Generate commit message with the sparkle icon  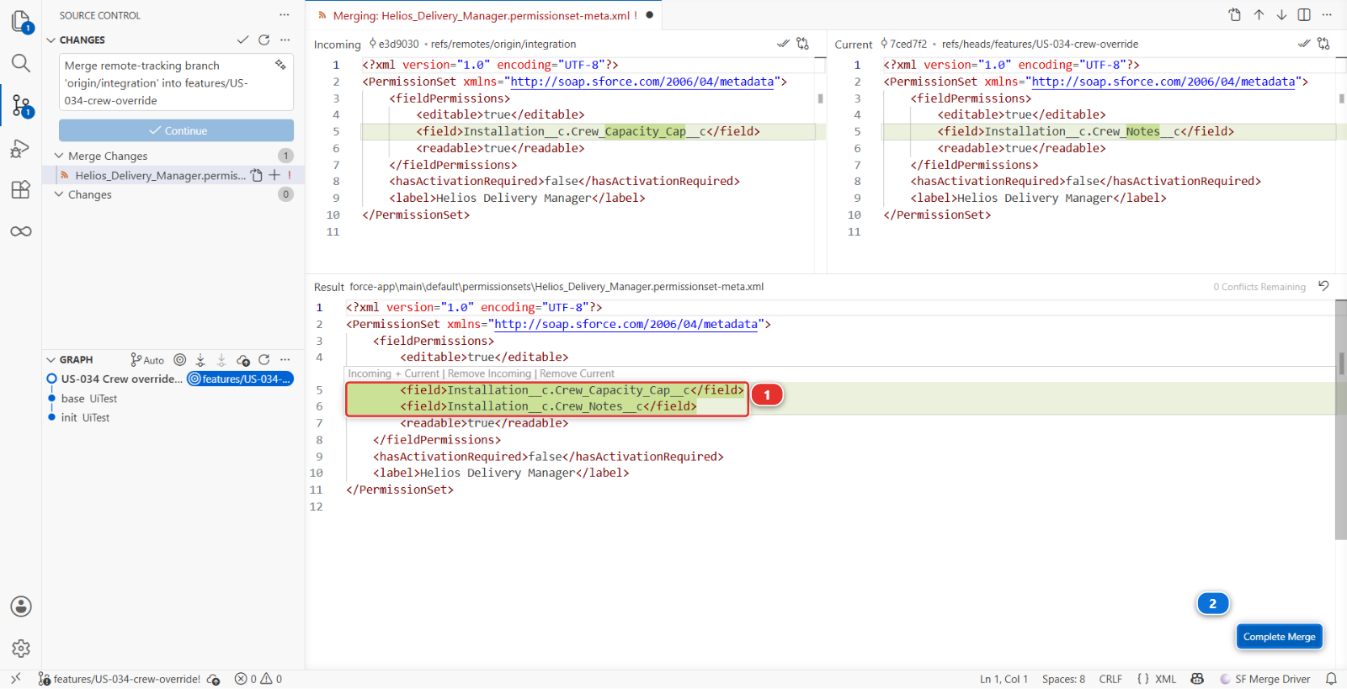[x=280, y=65]
